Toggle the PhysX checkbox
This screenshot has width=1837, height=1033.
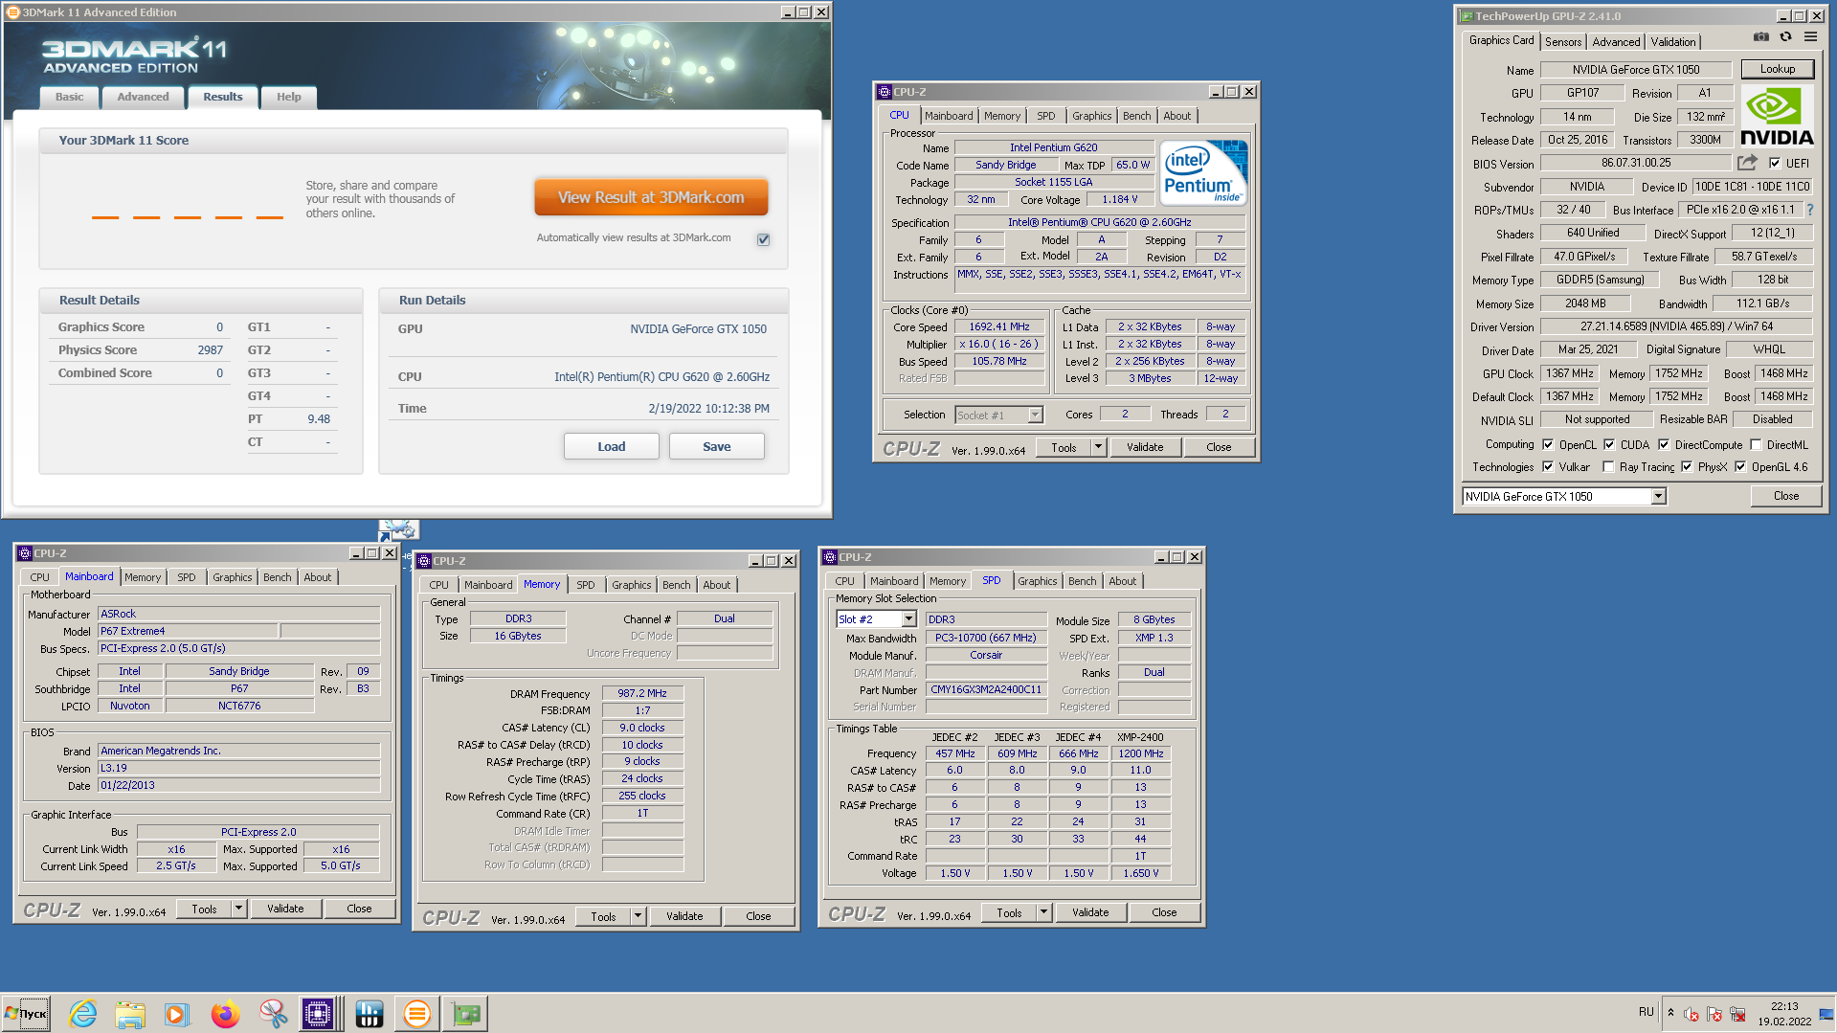[x=1687, y=467]
